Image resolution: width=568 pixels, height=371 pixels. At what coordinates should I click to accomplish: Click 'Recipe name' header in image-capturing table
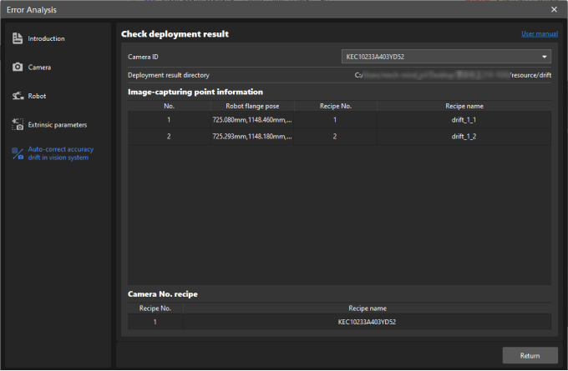pos(464,106)
